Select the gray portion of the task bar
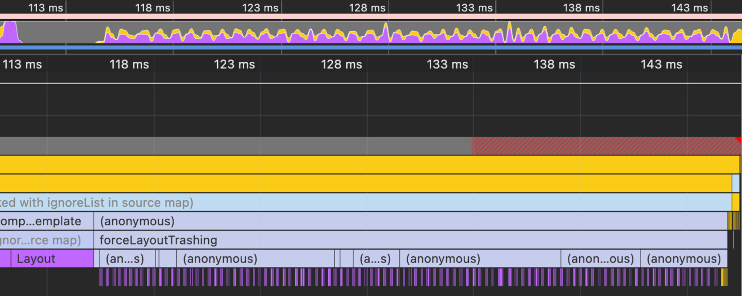This screenshot has width=742, height=296. click(235, 146)
